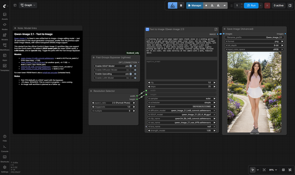This screenshot has height=175, width=295.
Task: Click the negative_prompt text area
Action: [x=182, y=70]
